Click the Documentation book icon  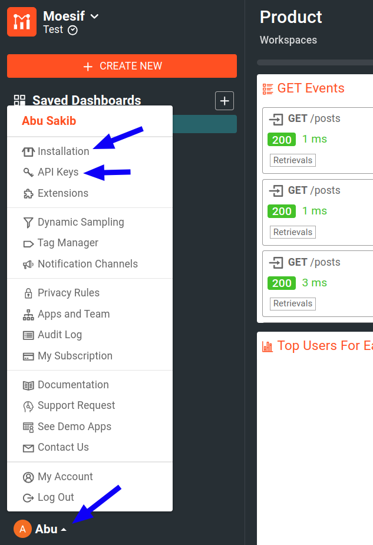[x=28, y=385]
